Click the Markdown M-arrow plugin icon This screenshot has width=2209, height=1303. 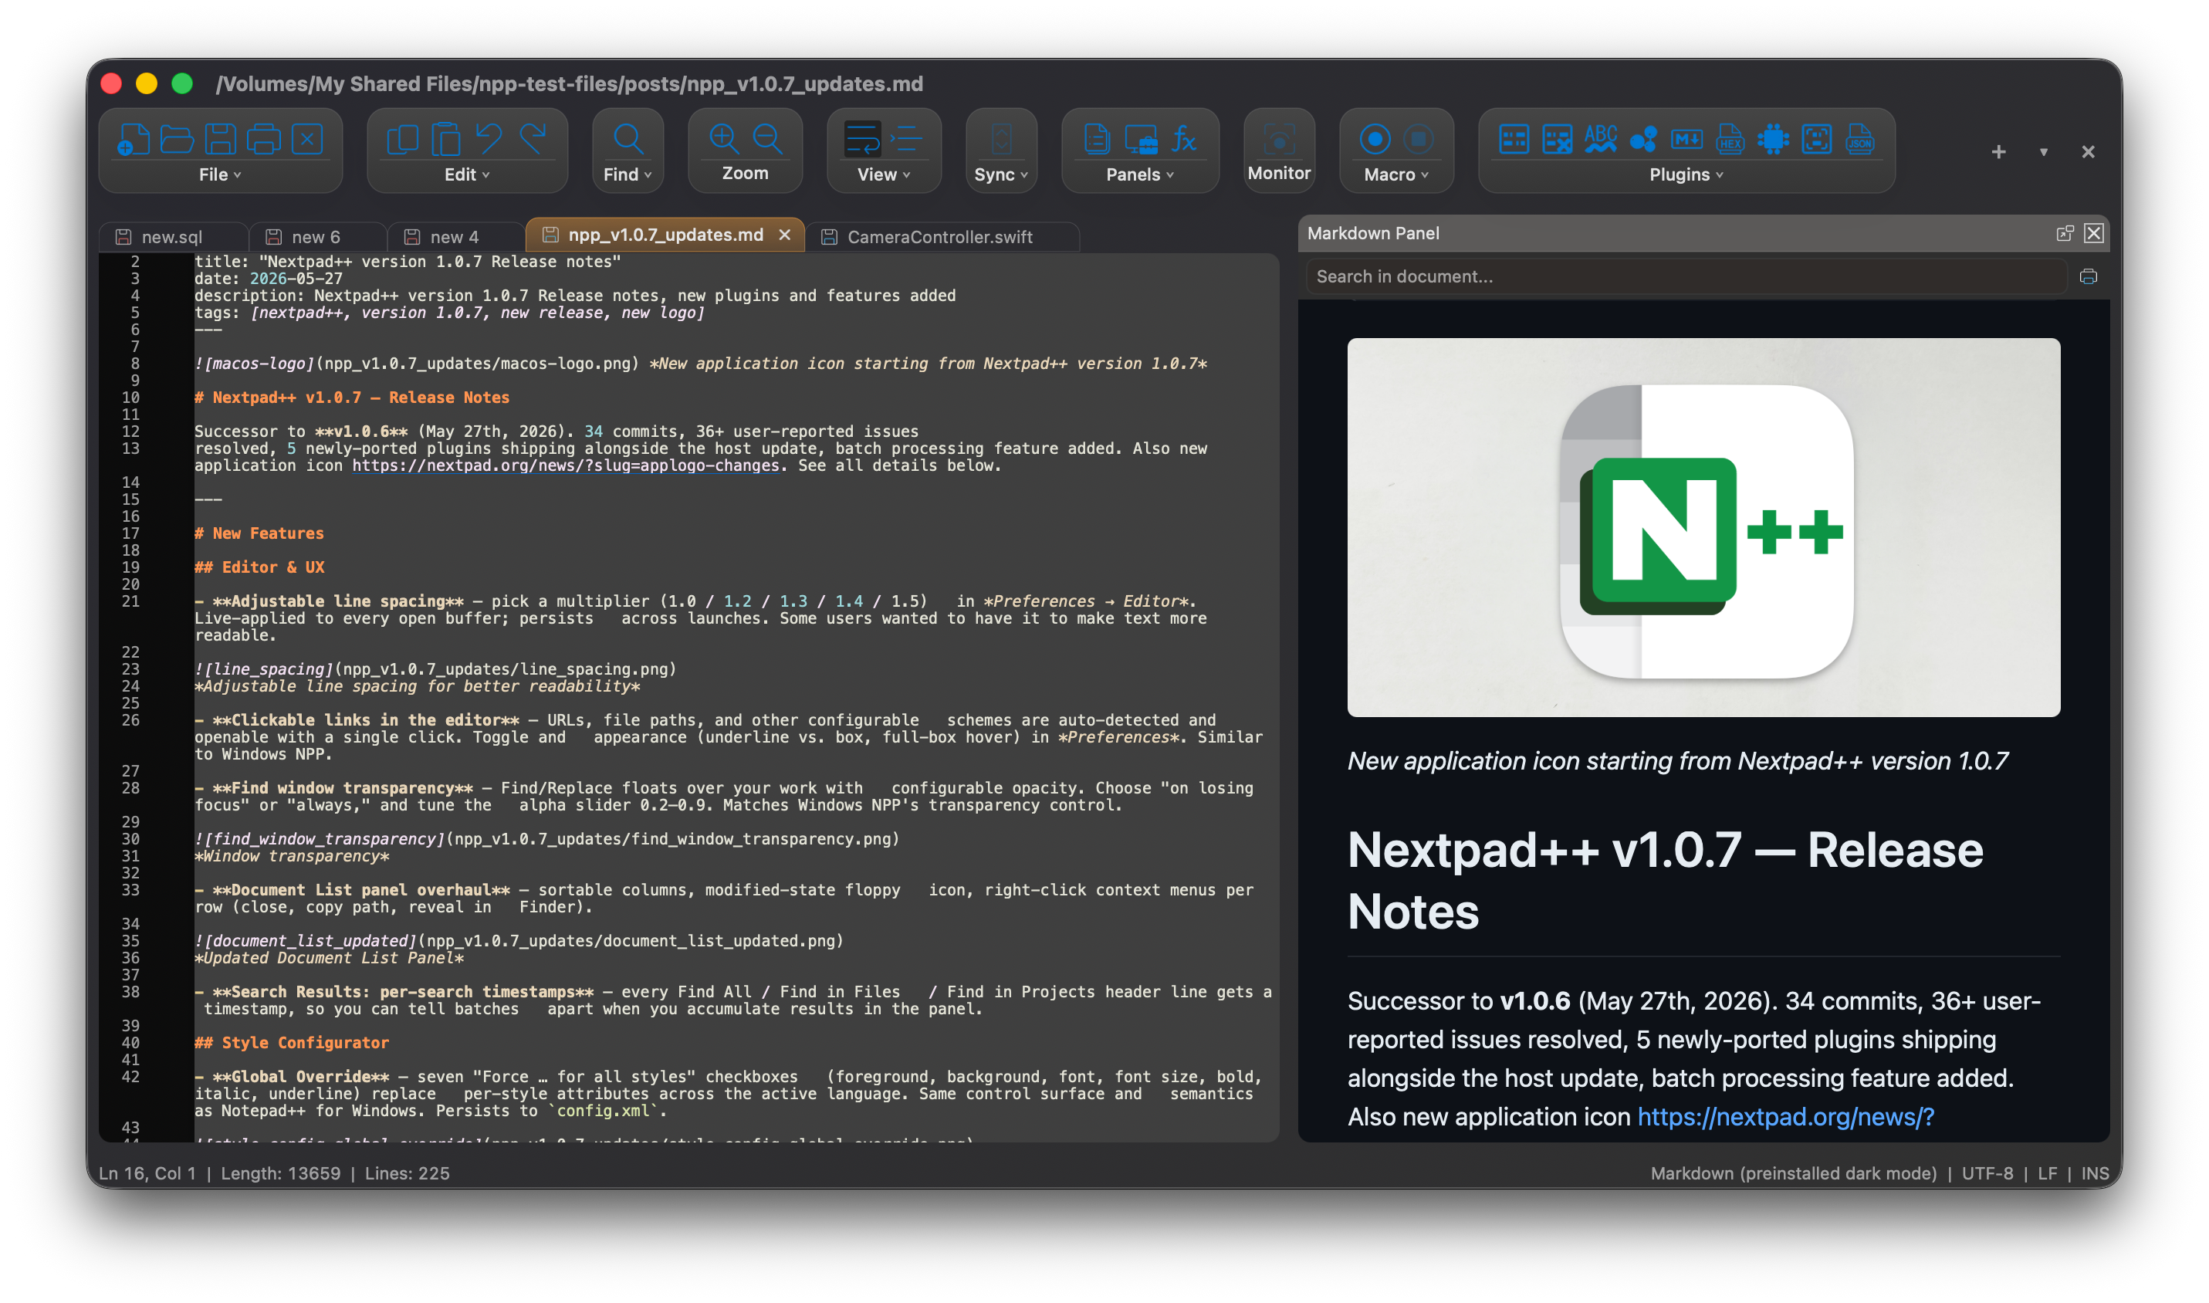pyautogui.click(x=1686, y=139)
